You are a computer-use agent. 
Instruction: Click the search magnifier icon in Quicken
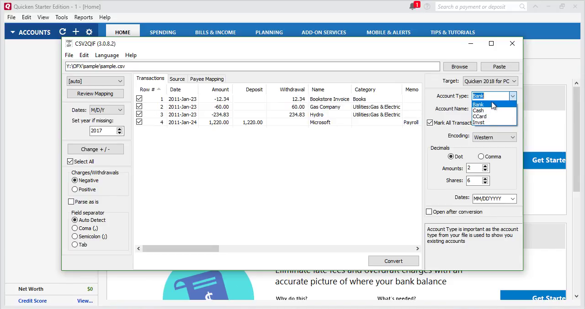click(522, 6)
